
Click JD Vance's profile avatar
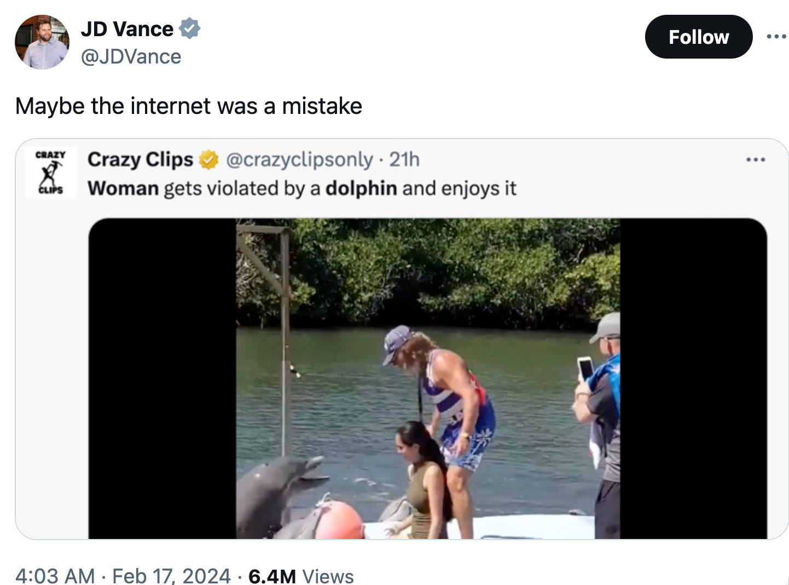click(42, 42)
